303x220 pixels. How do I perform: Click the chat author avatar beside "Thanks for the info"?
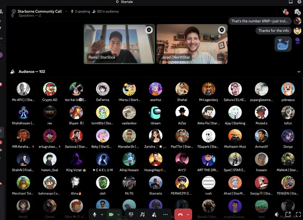[x=297, y=31]
